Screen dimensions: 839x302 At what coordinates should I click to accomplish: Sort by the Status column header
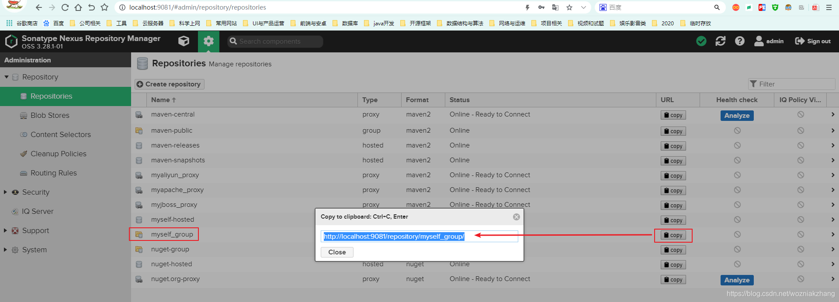click(551, 100)
